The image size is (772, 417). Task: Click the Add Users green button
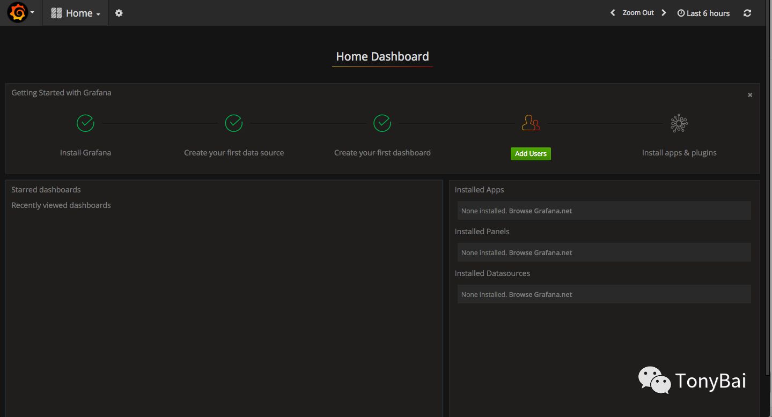(x=531, y=153)
